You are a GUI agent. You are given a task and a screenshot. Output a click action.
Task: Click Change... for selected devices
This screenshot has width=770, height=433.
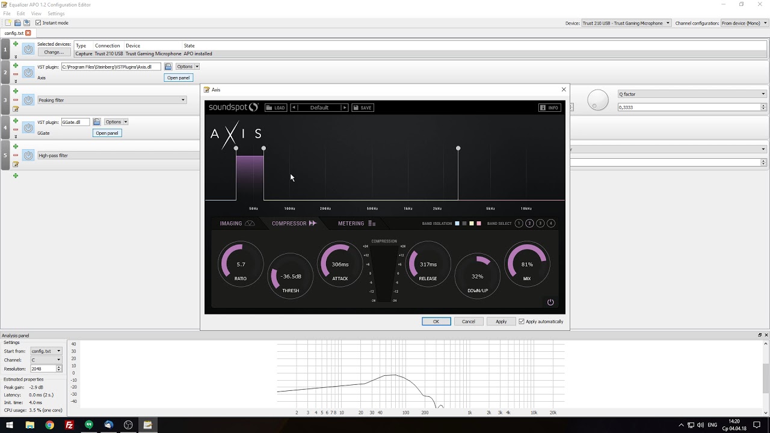(x=54, y=52)
